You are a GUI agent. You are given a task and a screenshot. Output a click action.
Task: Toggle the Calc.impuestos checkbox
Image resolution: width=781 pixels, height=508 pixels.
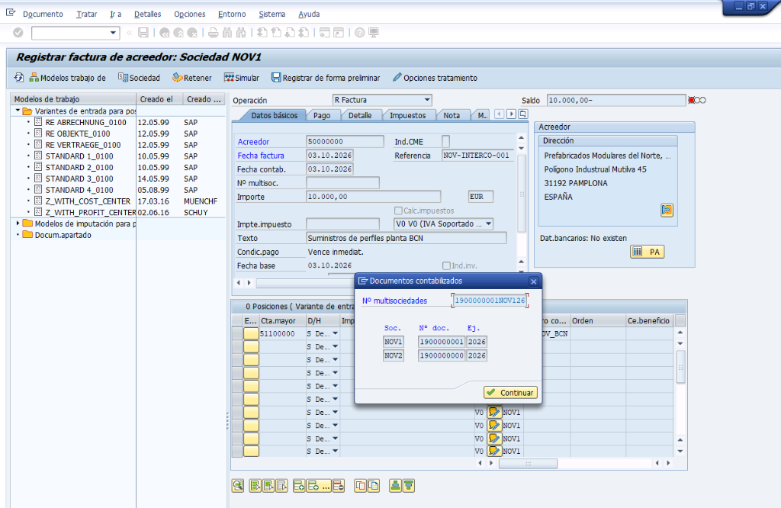[398, 211]
